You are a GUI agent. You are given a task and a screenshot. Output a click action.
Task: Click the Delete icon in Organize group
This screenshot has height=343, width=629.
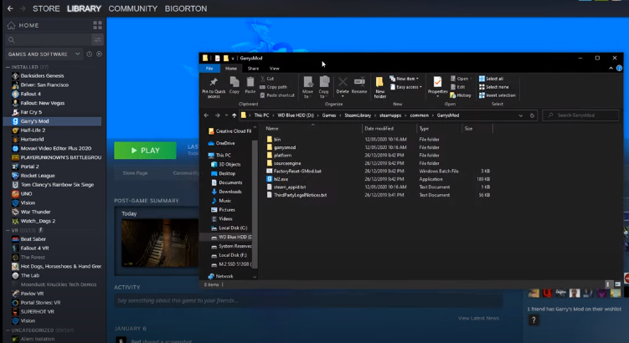point(343,85)
